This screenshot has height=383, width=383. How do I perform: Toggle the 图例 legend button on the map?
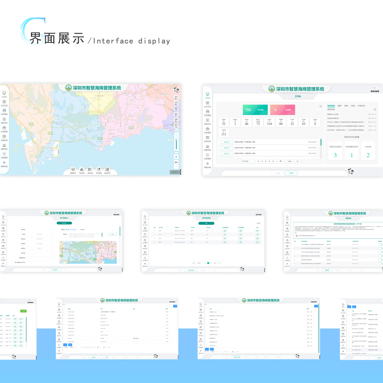176,162
